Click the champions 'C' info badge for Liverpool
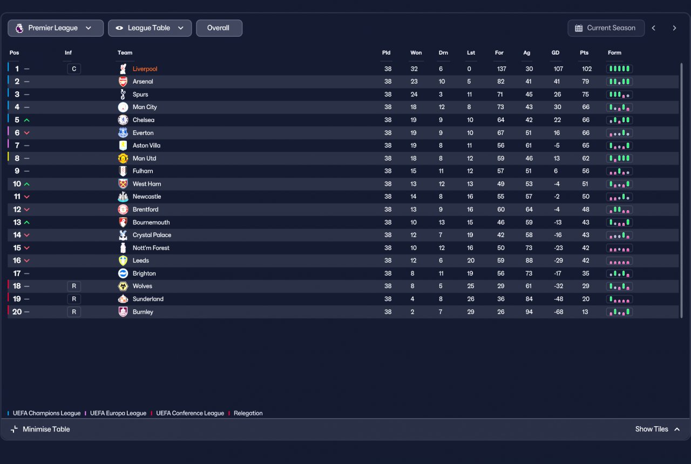 click(x=74, y=69)
